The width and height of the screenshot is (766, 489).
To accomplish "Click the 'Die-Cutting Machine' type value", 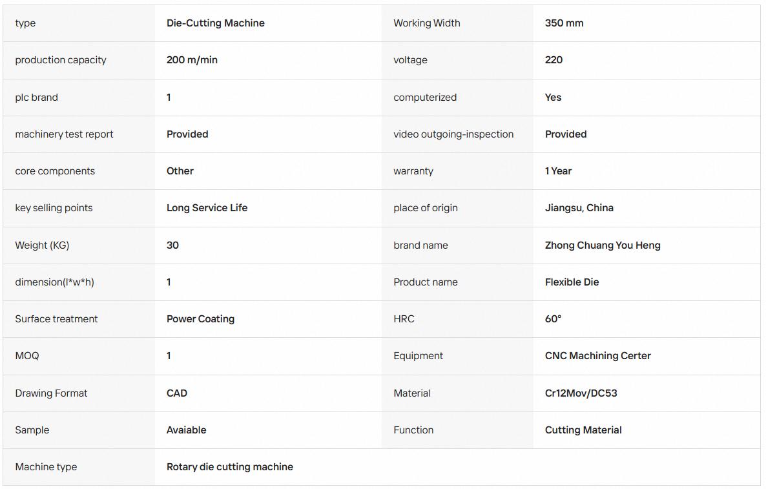I will point(216,23).
